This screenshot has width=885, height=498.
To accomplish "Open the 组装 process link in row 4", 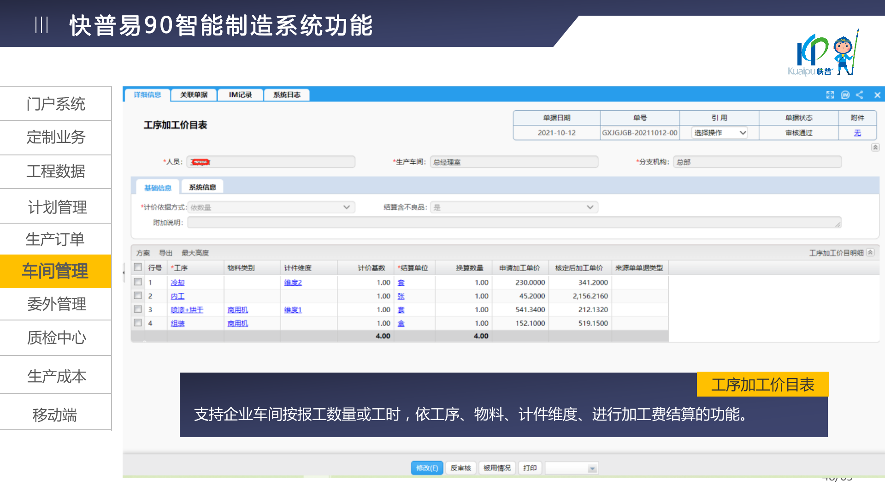I will coord(177,324).
